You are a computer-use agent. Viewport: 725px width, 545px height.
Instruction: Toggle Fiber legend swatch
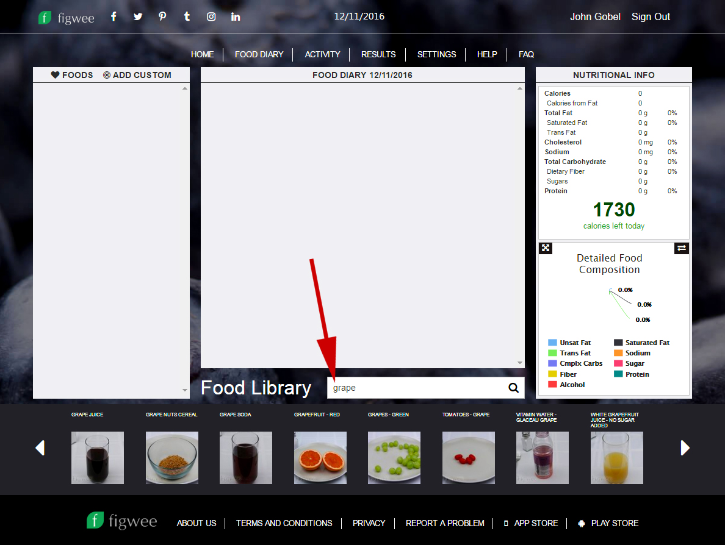click(x=552, y=374)
